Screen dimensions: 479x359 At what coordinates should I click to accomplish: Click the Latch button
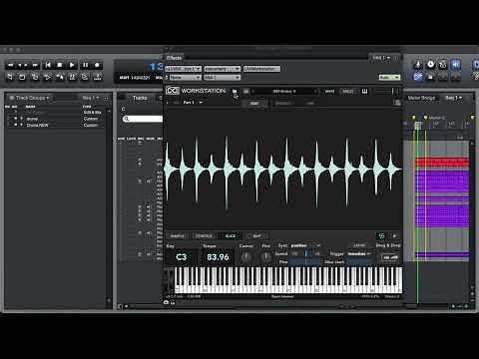pos(360,245)
